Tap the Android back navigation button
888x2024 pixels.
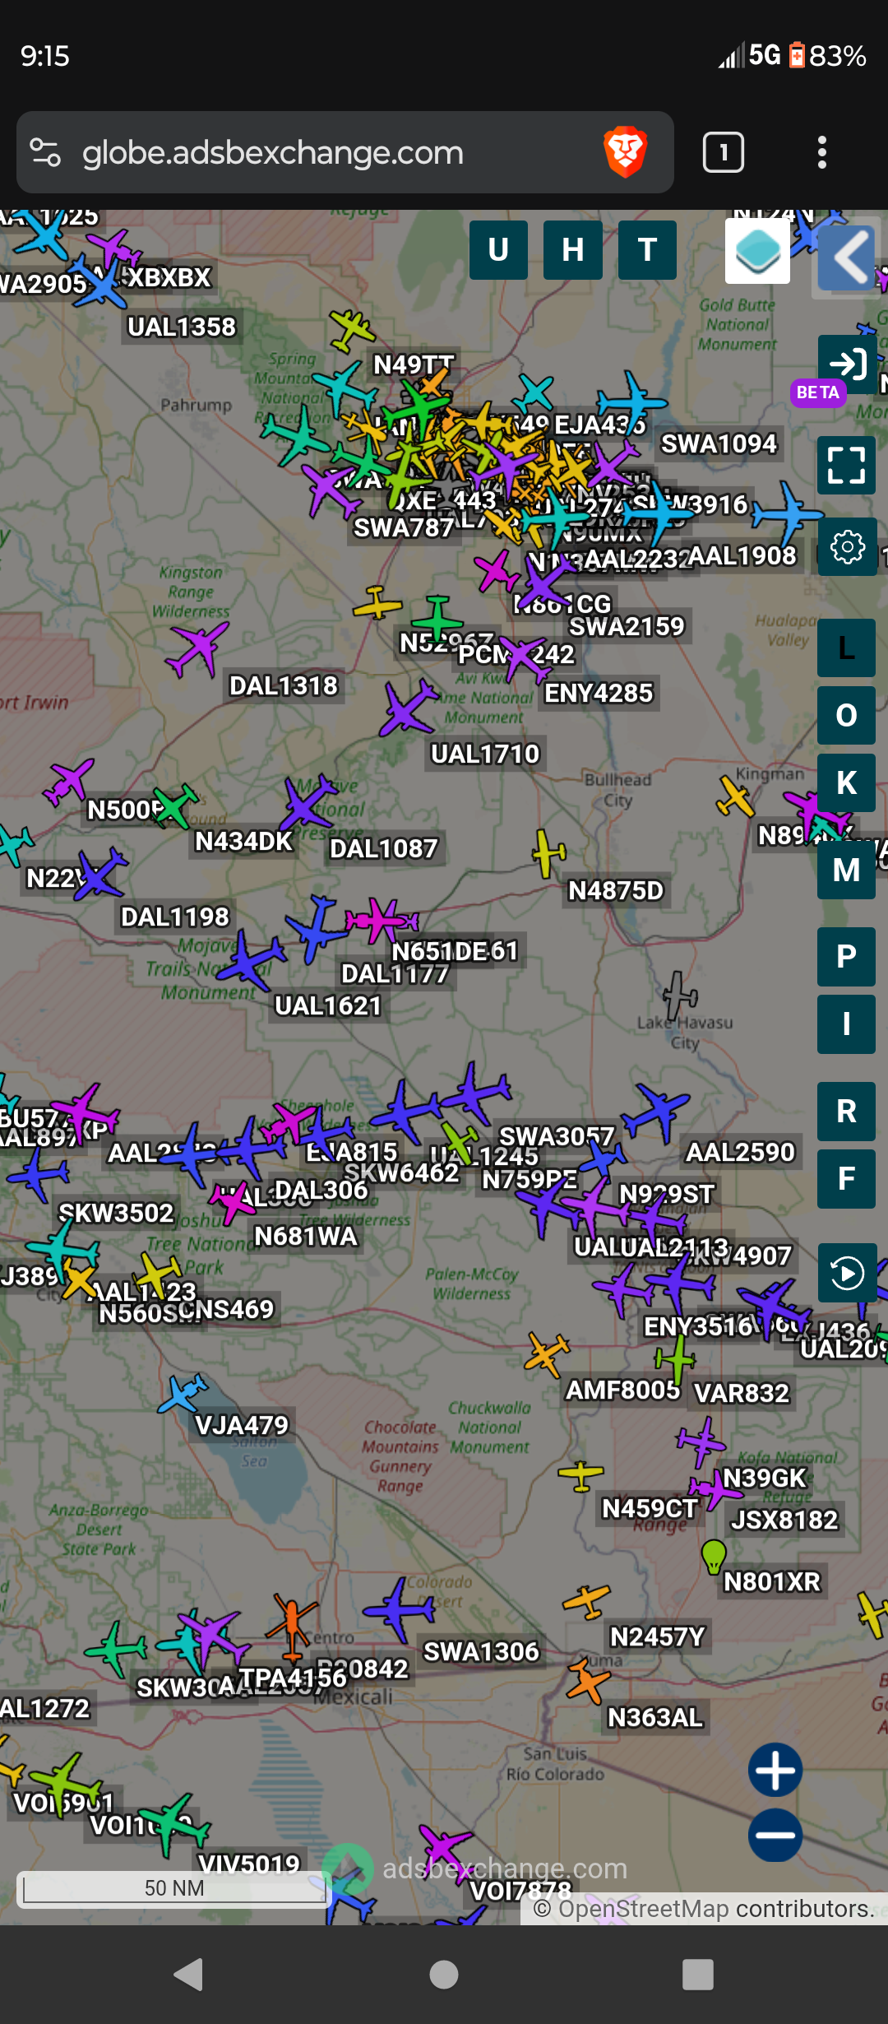189,1974
